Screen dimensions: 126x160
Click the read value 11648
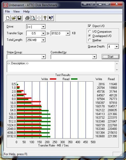click(x=113, y=84)
